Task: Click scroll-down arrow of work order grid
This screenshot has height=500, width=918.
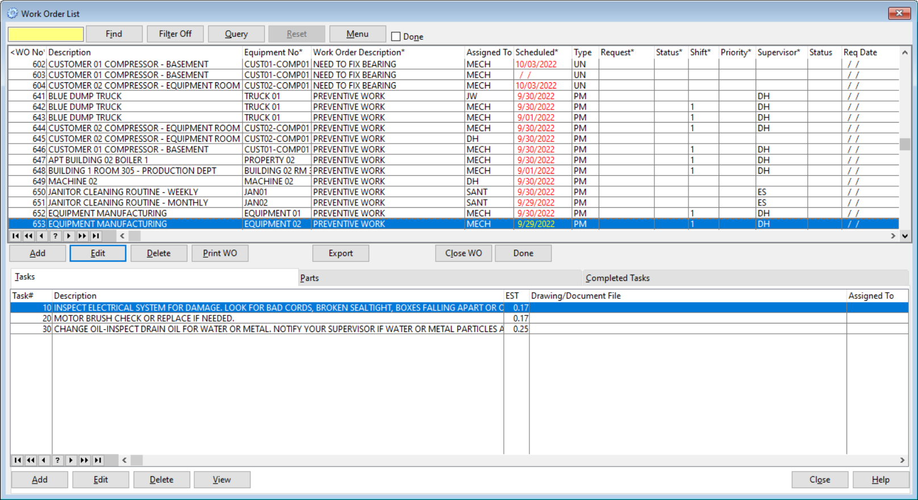Action: 905,236
